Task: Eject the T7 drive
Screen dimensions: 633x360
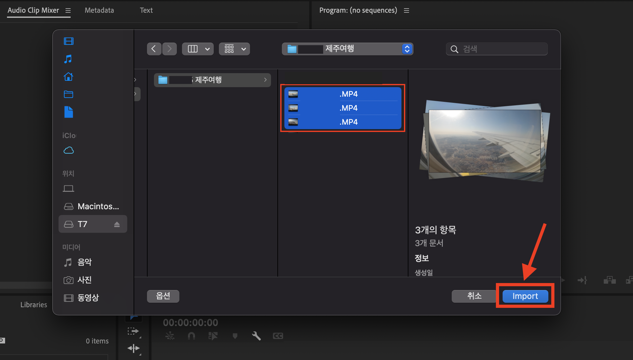Action: coord(117,224)
